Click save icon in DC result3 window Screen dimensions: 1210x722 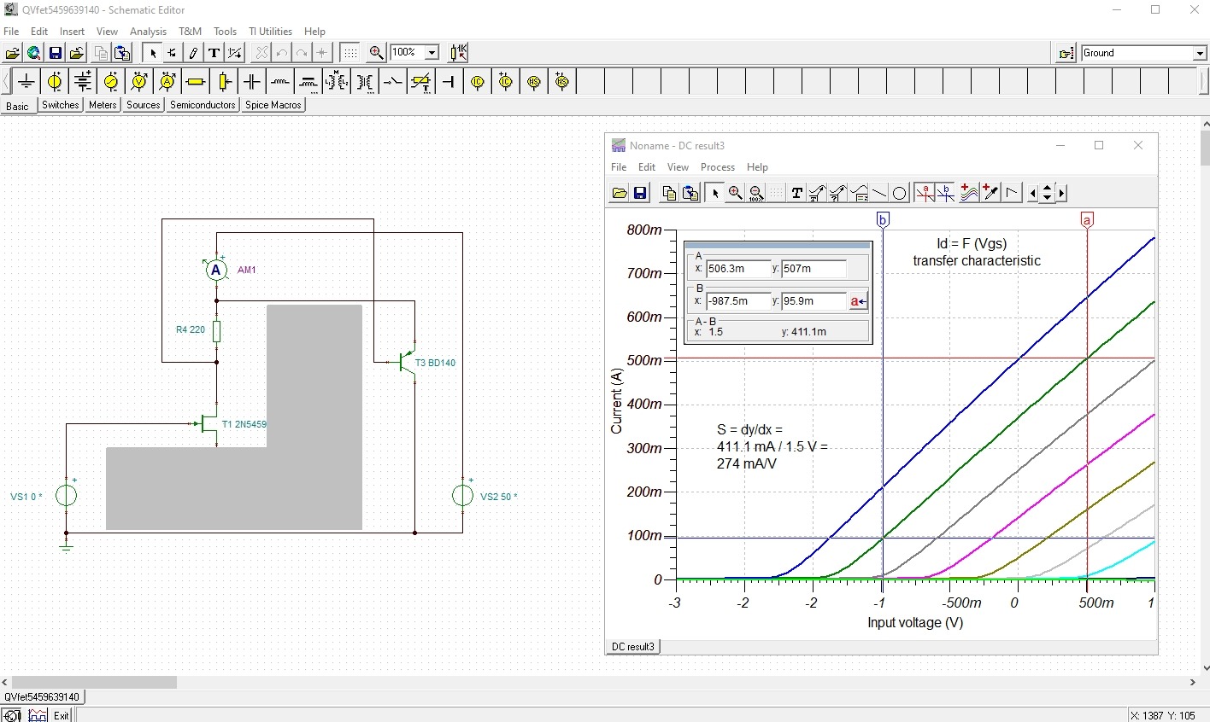click(x=640, y=194)
